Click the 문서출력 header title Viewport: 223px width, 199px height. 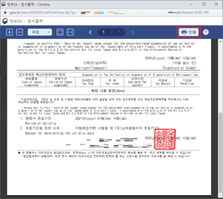tap(35, 21)
